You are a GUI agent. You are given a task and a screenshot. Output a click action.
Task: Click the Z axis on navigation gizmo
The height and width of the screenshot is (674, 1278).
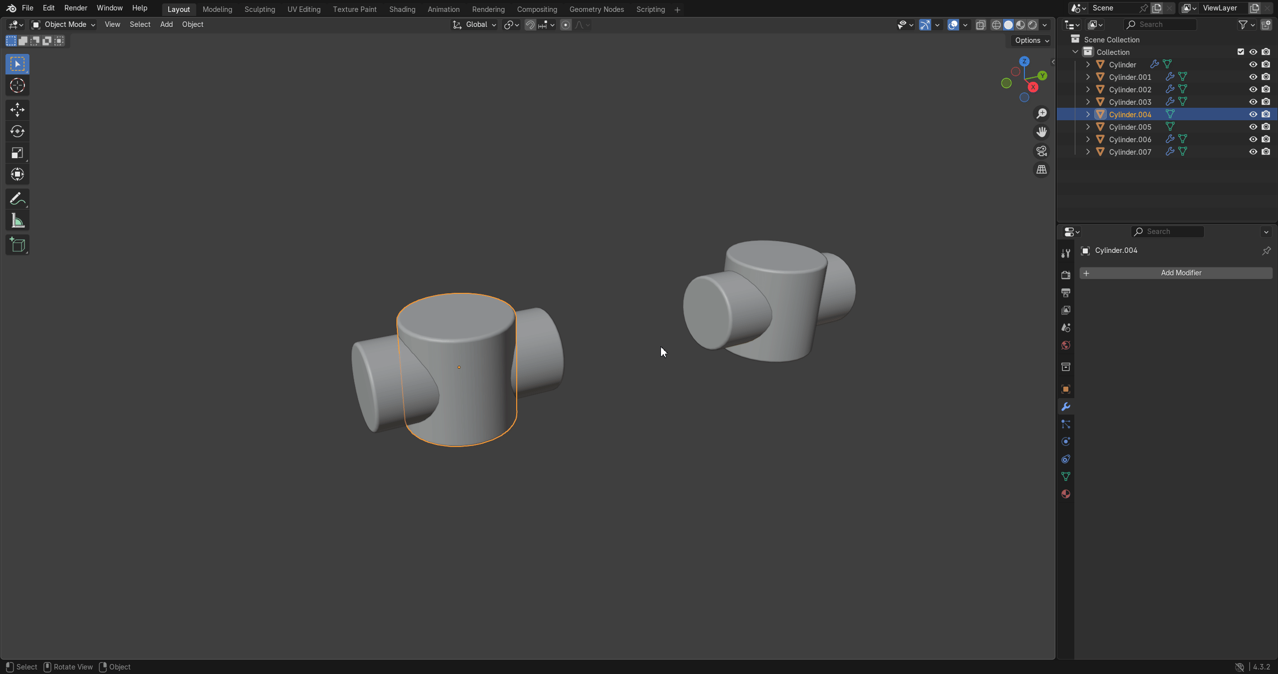point(1024,61)
